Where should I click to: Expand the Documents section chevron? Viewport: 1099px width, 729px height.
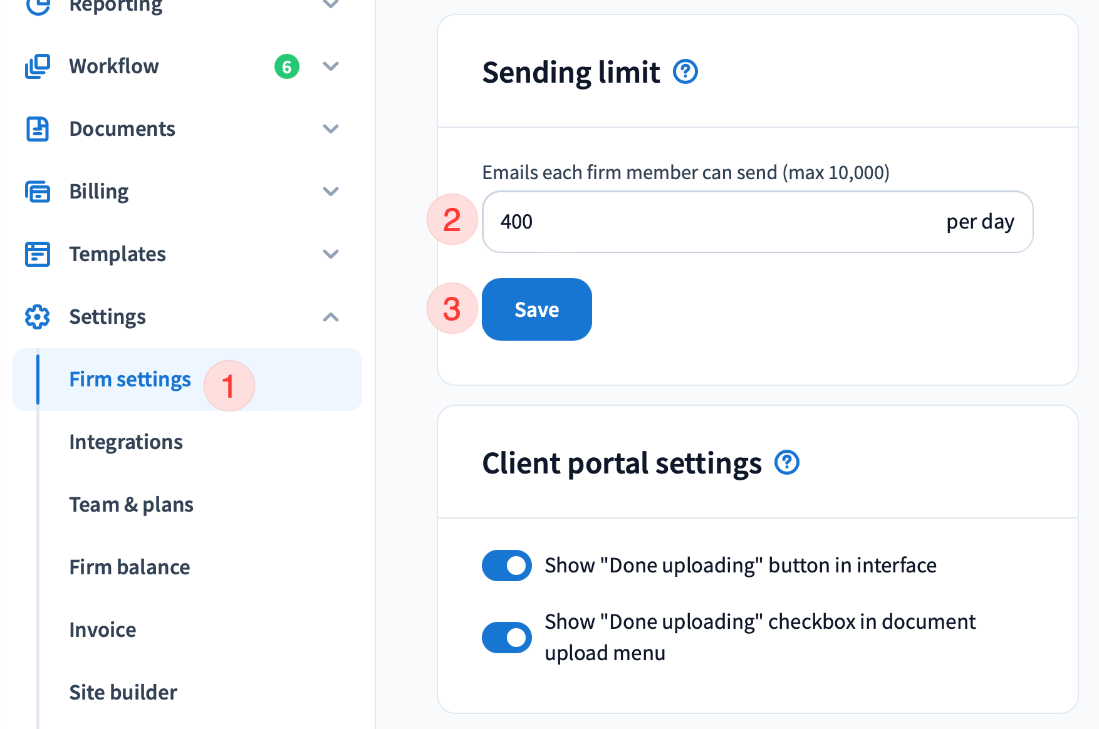coord(331,129)
